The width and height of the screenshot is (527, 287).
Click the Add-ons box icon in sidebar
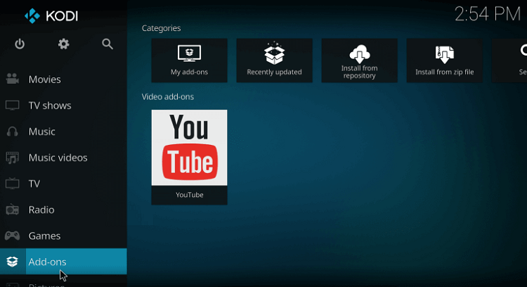point(13,262)
